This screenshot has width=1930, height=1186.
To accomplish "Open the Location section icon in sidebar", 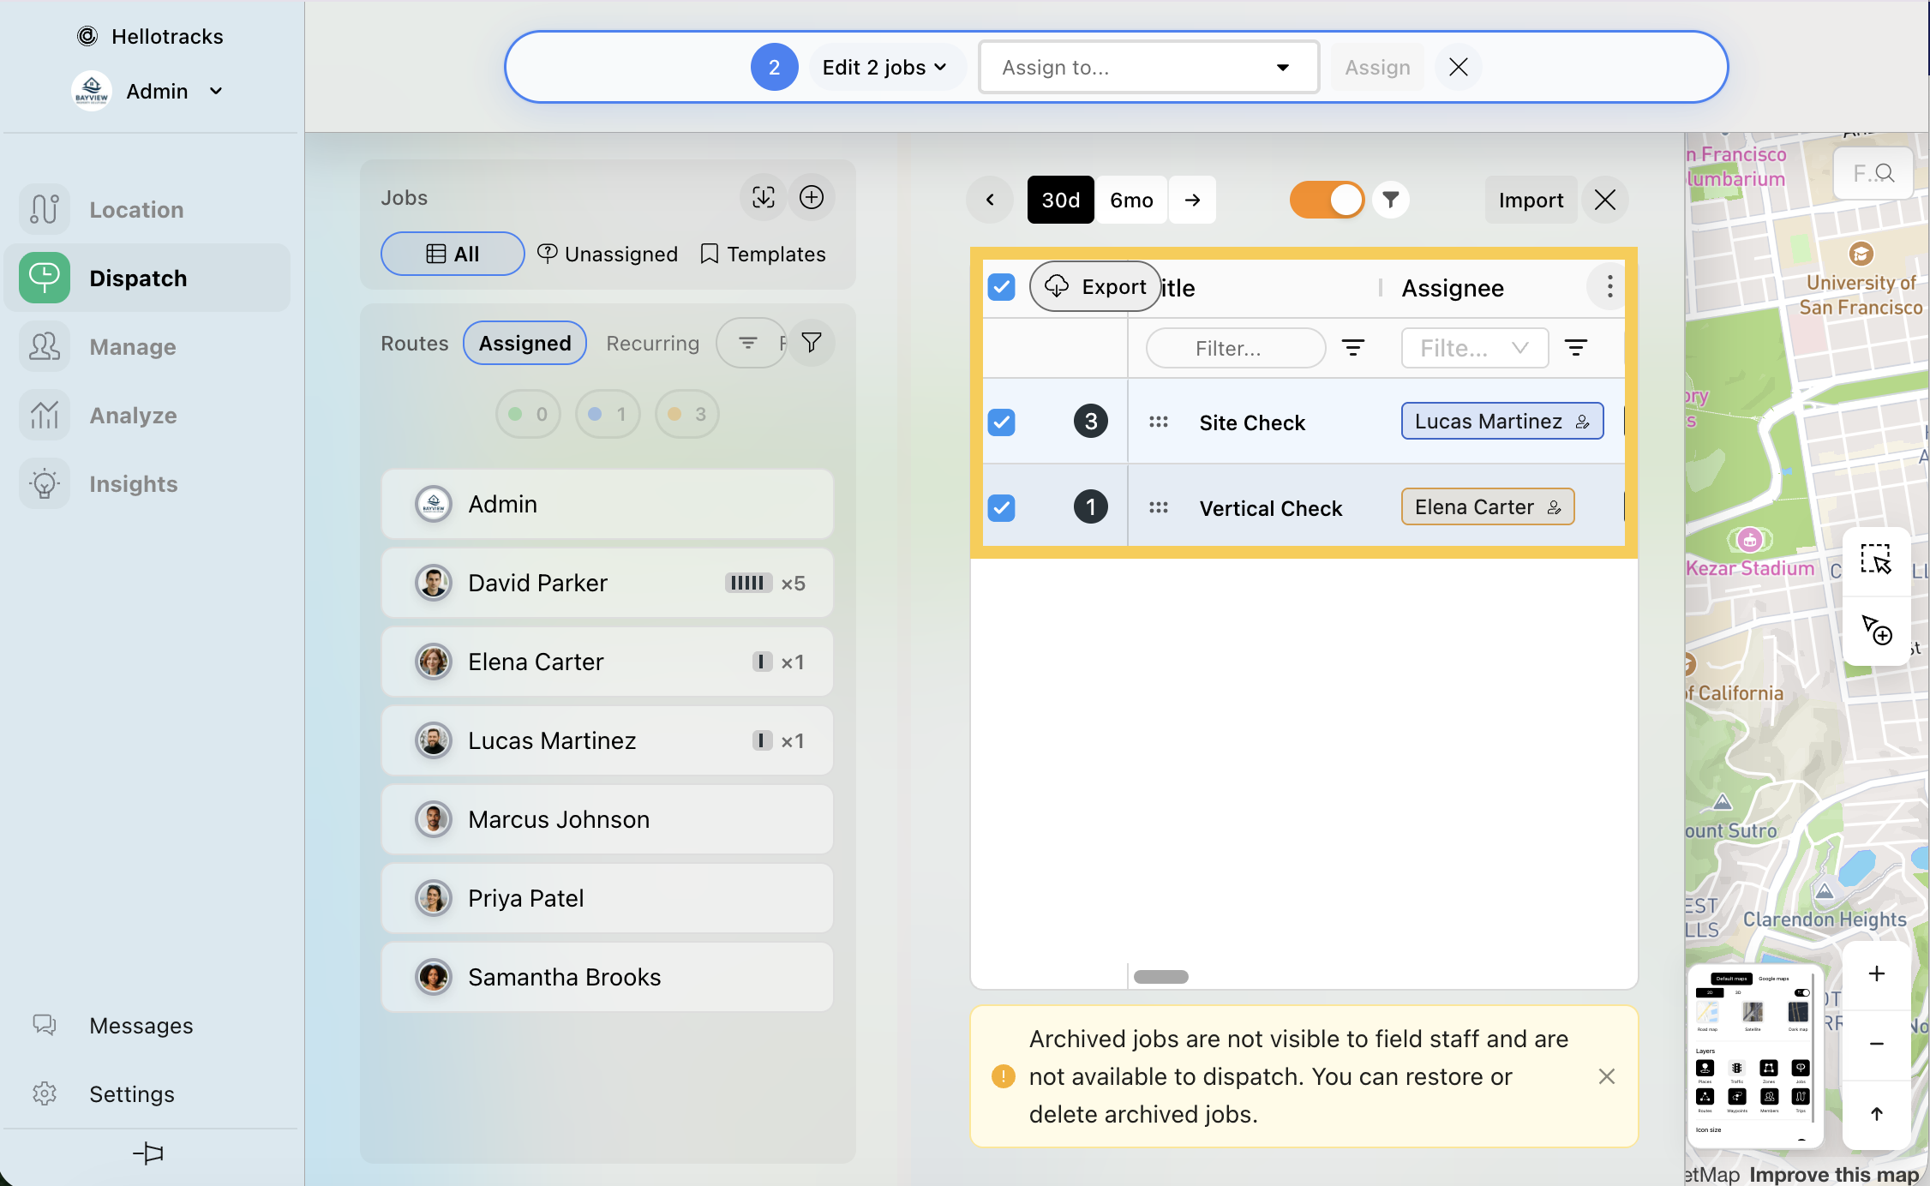I will (45, 209).
